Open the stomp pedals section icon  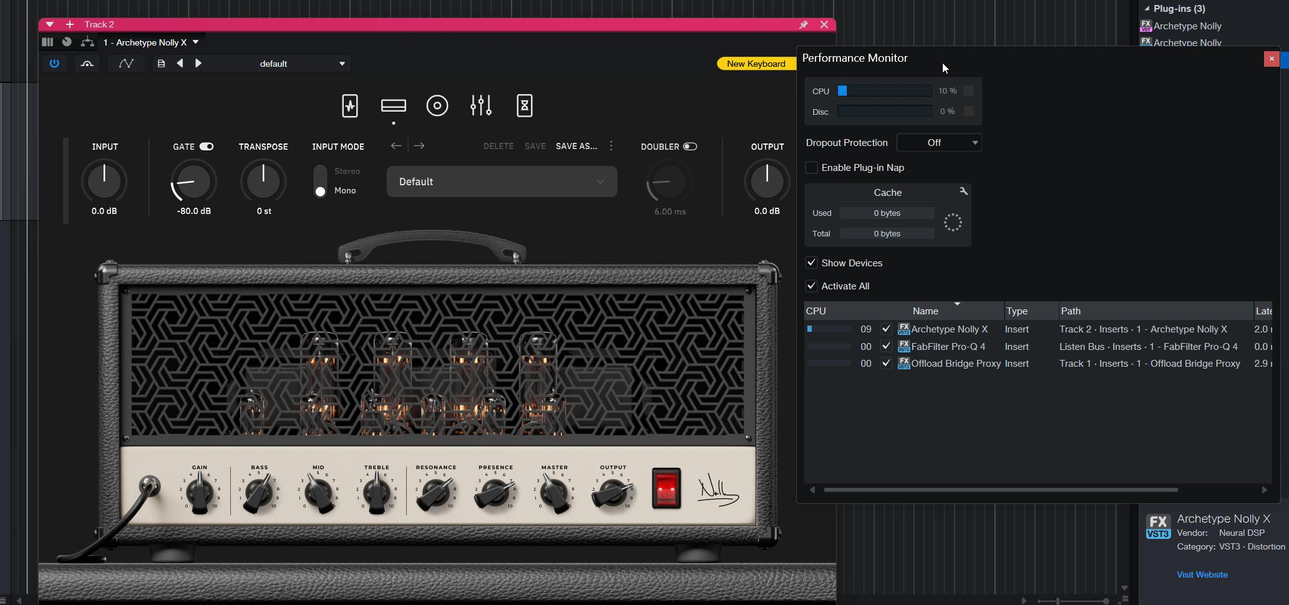pos(350,105)
